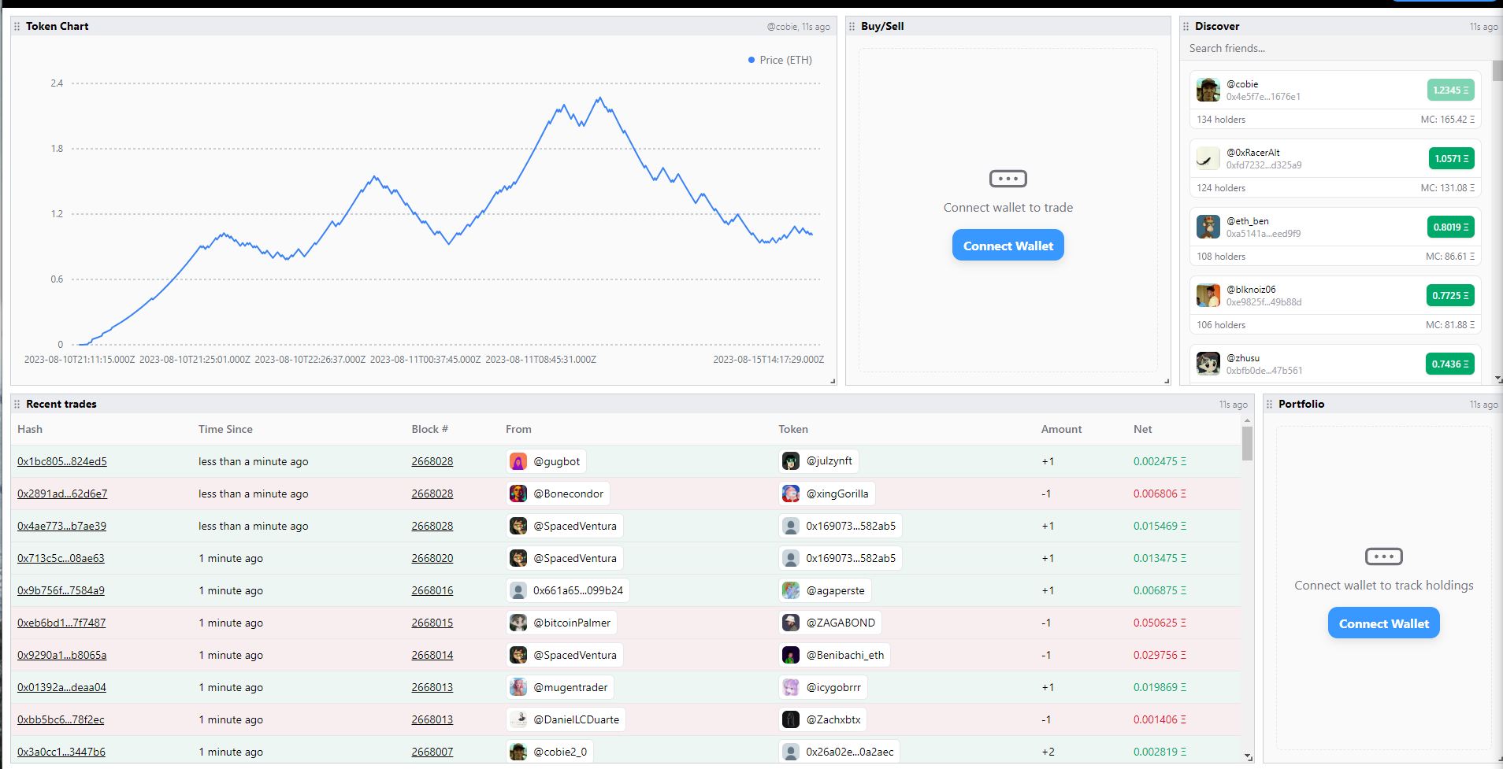The height and width of the screenshot is (769, 1503).
Task: Click the @SpacedVentura chip in block 2668014 row
Action: [564, 655]
